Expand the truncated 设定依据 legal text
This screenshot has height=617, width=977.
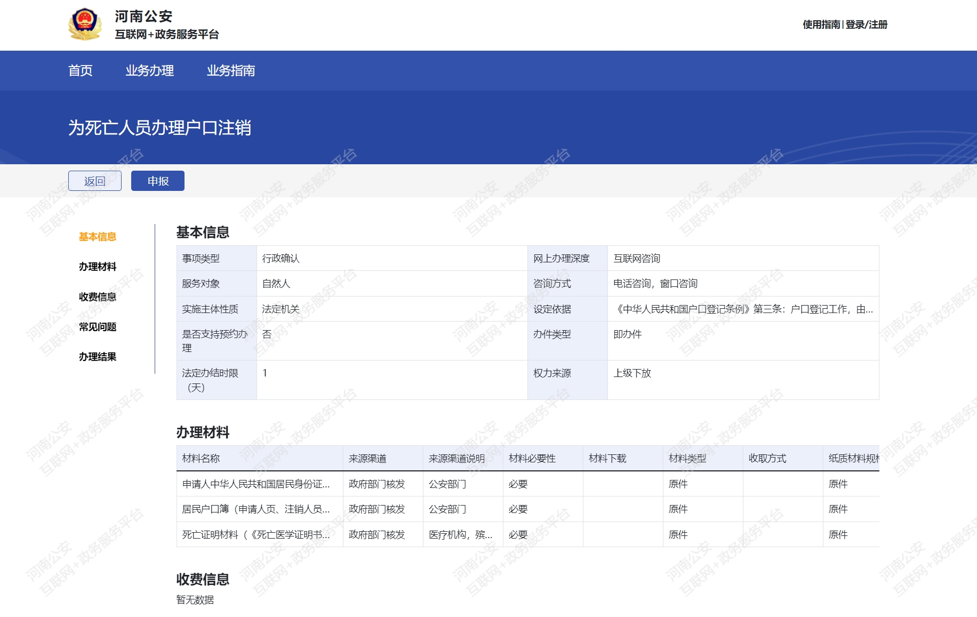click(742, 309)
